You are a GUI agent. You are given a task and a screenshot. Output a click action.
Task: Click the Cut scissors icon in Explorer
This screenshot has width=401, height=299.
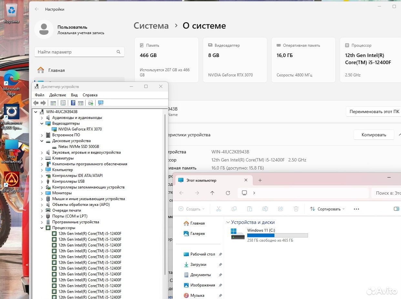click(219, 209)
